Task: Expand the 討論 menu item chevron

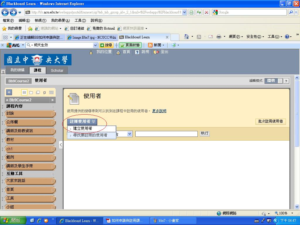Action: click(53, 114)
